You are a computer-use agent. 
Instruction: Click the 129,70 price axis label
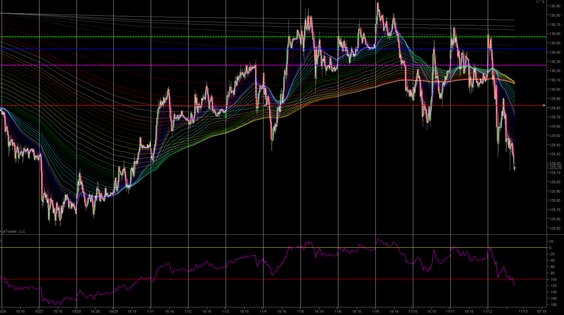point(555,117)
